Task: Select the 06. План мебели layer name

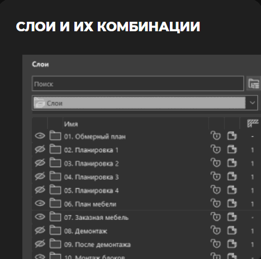Action: 90,204
